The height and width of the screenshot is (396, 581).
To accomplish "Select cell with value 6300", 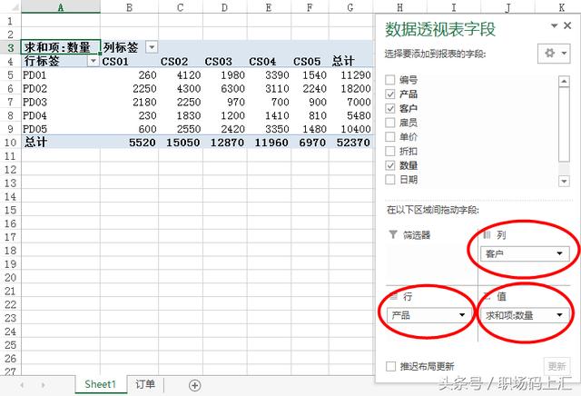I will tap(225, 89).
